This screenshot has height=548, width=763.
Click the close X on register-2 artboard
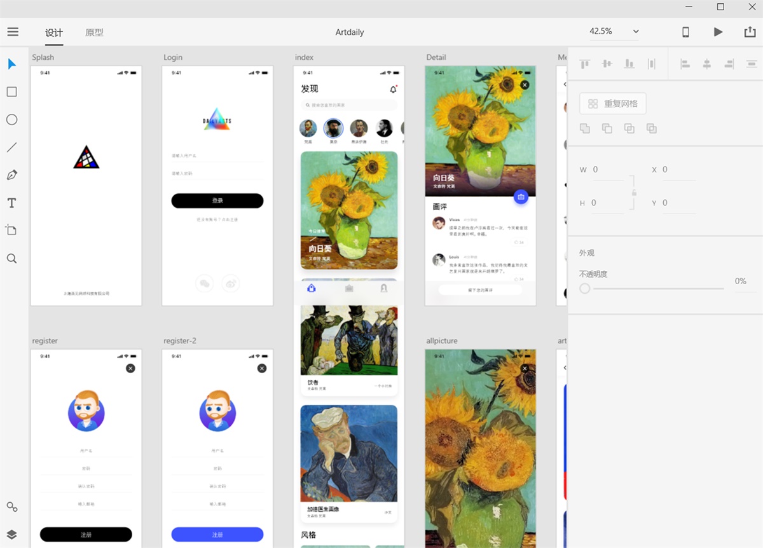(x=261, y=368)
